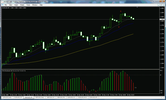Image resolution: width=166 pixels, height=100 pixels.
Task: Switch to the EURUSD,H1 chart tab
Action: (71, 97)
